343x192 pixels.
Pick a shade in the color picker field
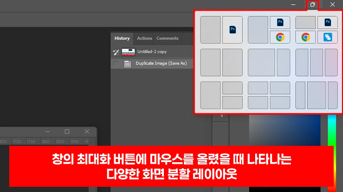point(285,130)
